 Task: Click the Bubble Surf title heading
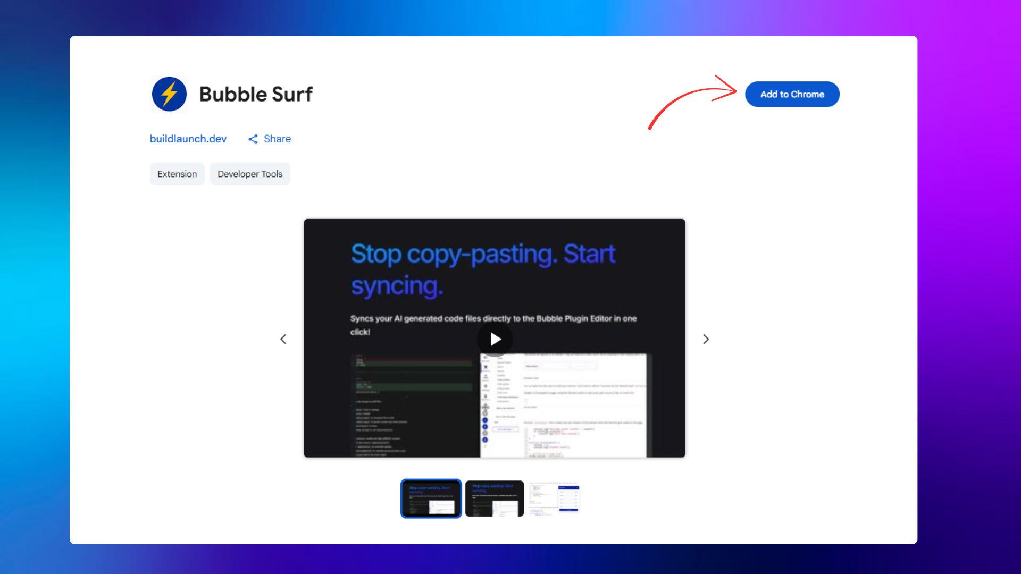pos(256,94)
